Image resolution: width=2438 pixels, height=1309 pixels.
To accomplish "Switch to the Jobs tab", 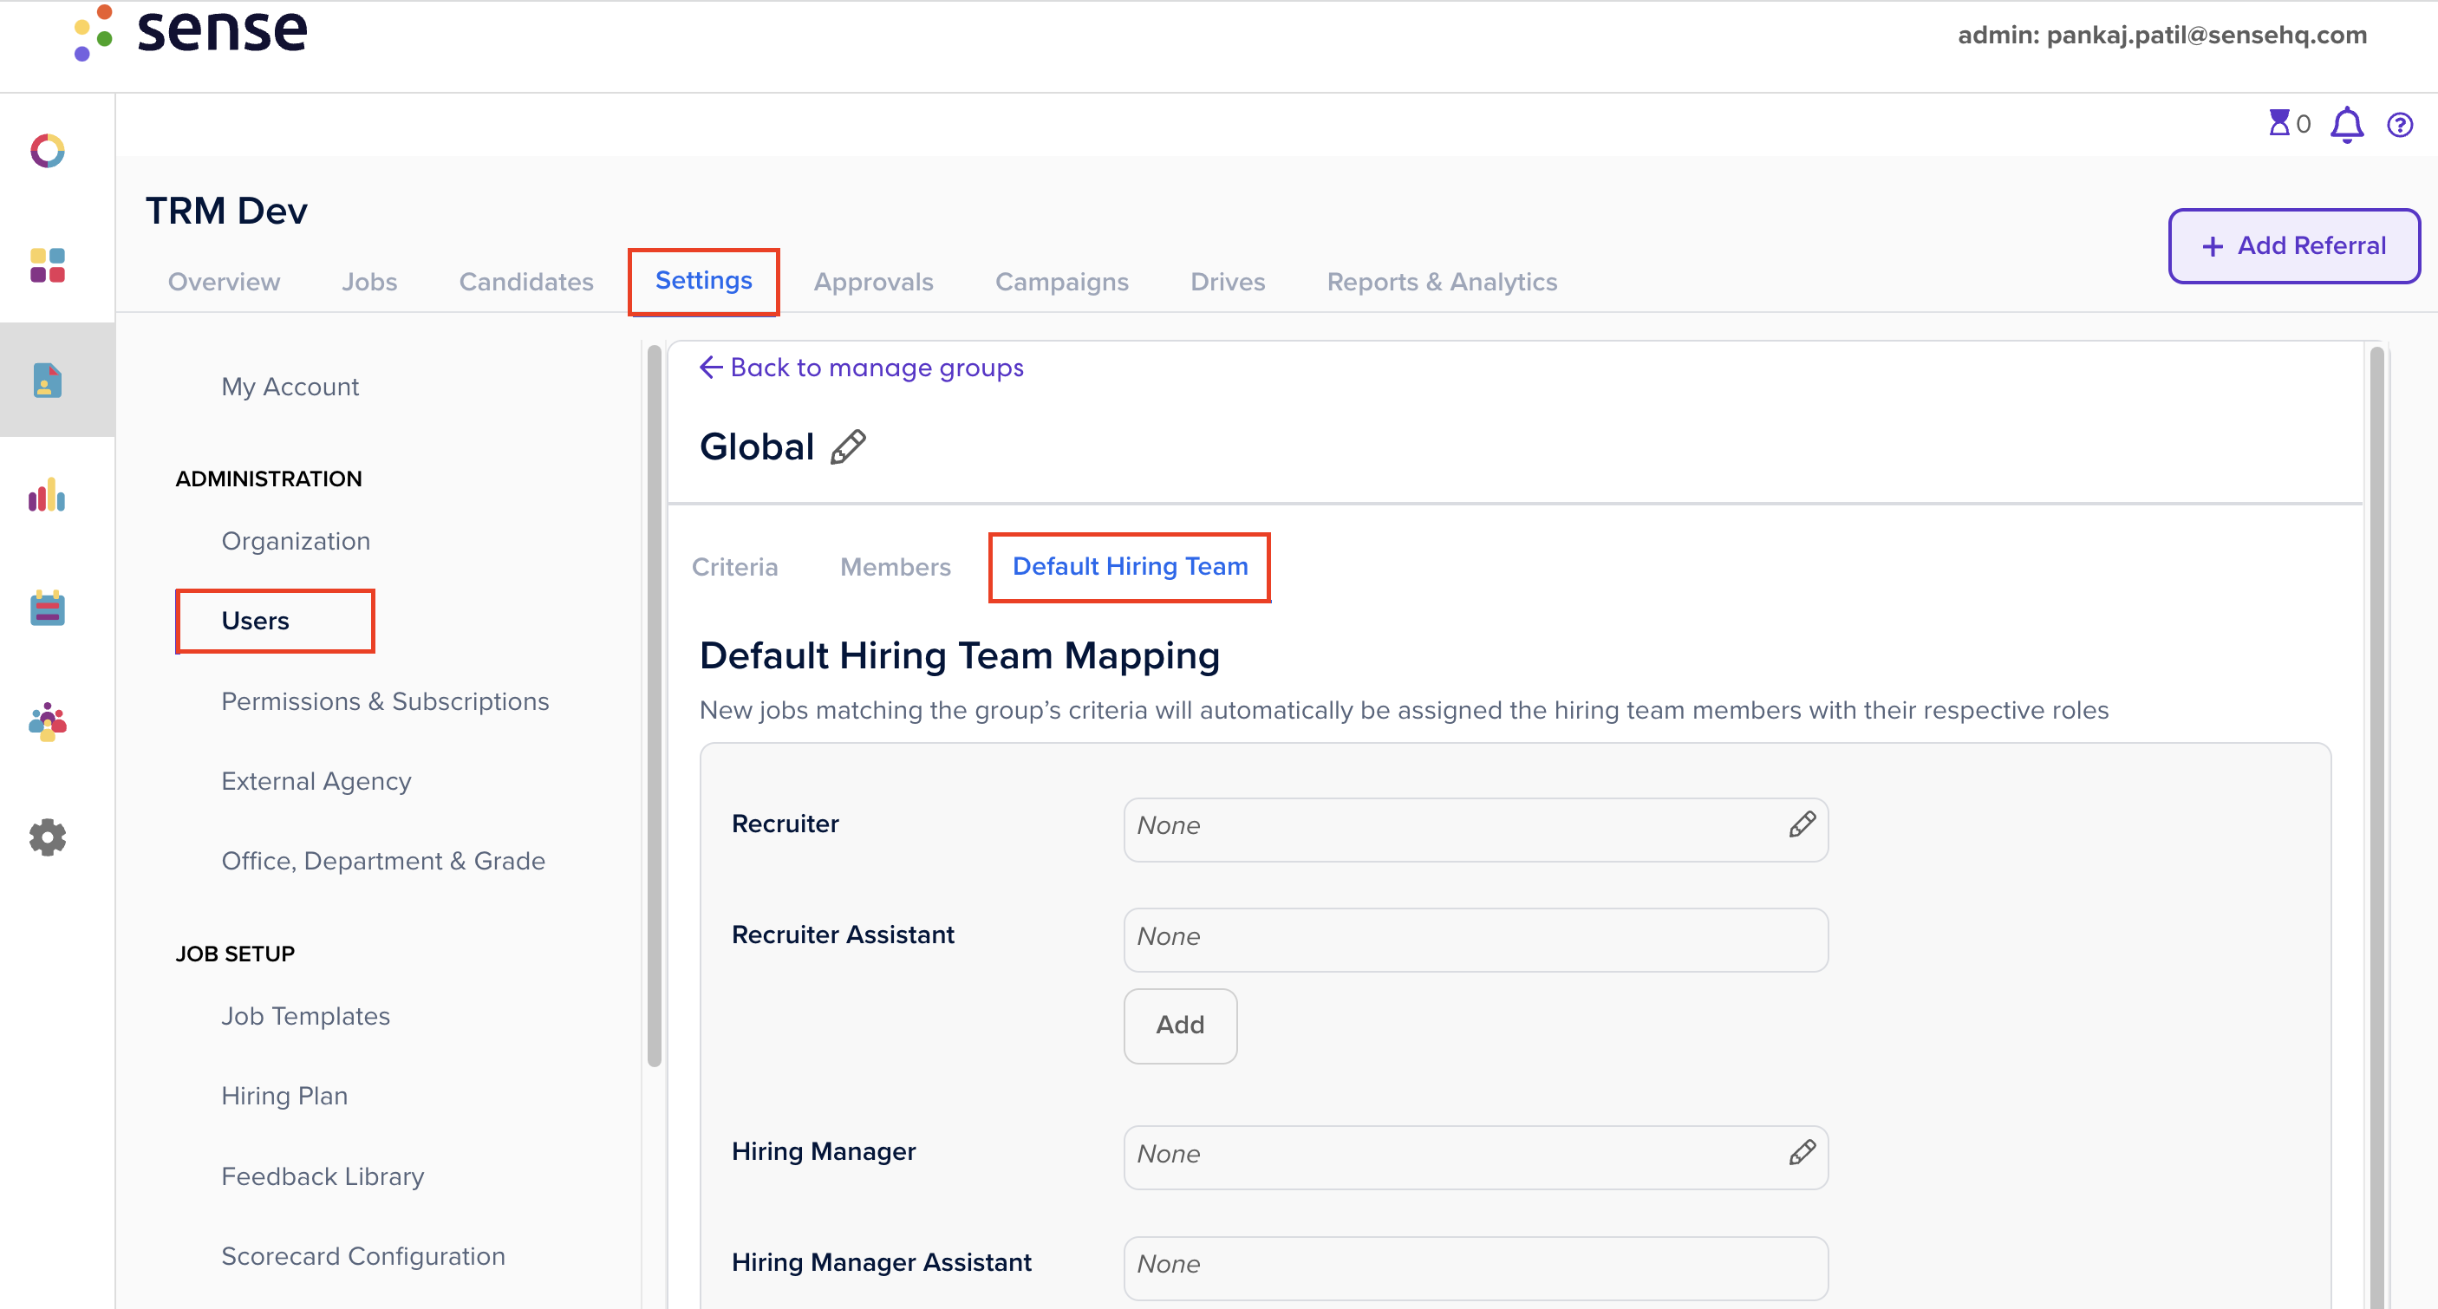I will pos(369,282).
